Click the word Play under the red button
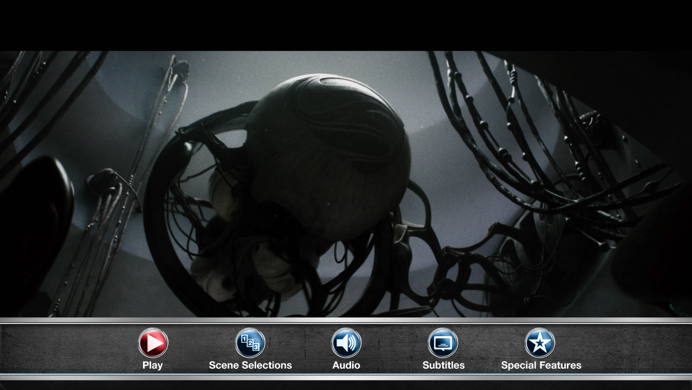 [153, 365]
